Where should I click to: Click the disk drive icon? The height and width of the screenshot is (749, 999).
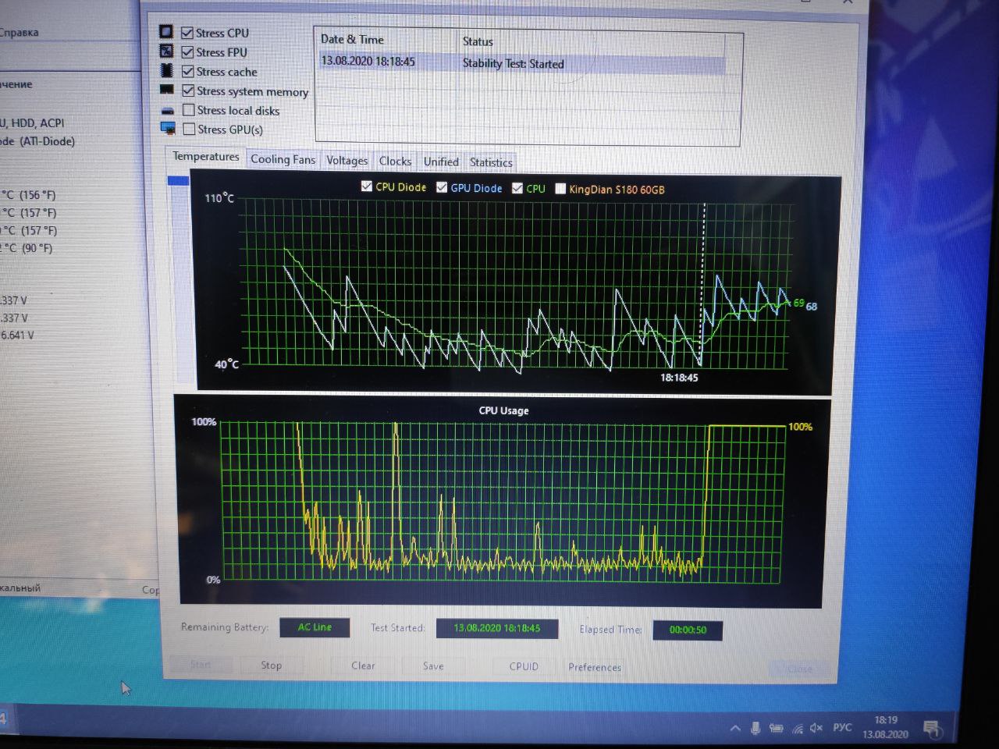click(x=168, y=110)
